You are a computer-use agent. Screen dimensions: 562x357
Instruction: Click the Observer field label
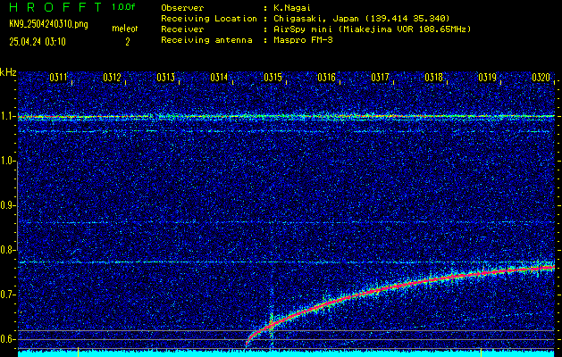182,7
